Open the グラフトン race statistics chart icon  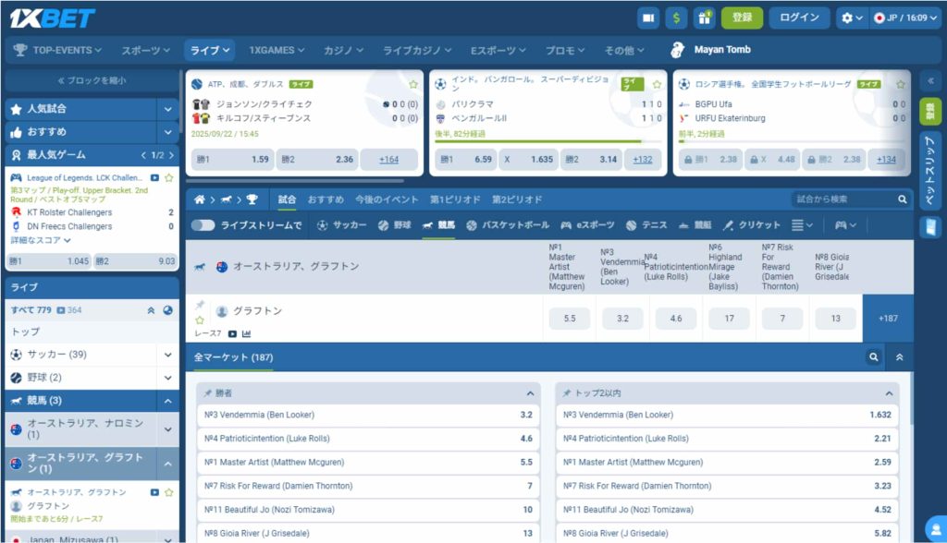click(x=246, y=333)
